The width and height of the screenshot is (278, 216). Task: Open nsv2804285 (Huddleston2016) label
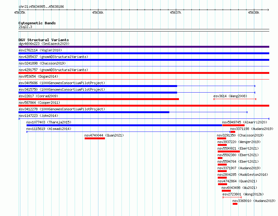(x=243, y=175)
